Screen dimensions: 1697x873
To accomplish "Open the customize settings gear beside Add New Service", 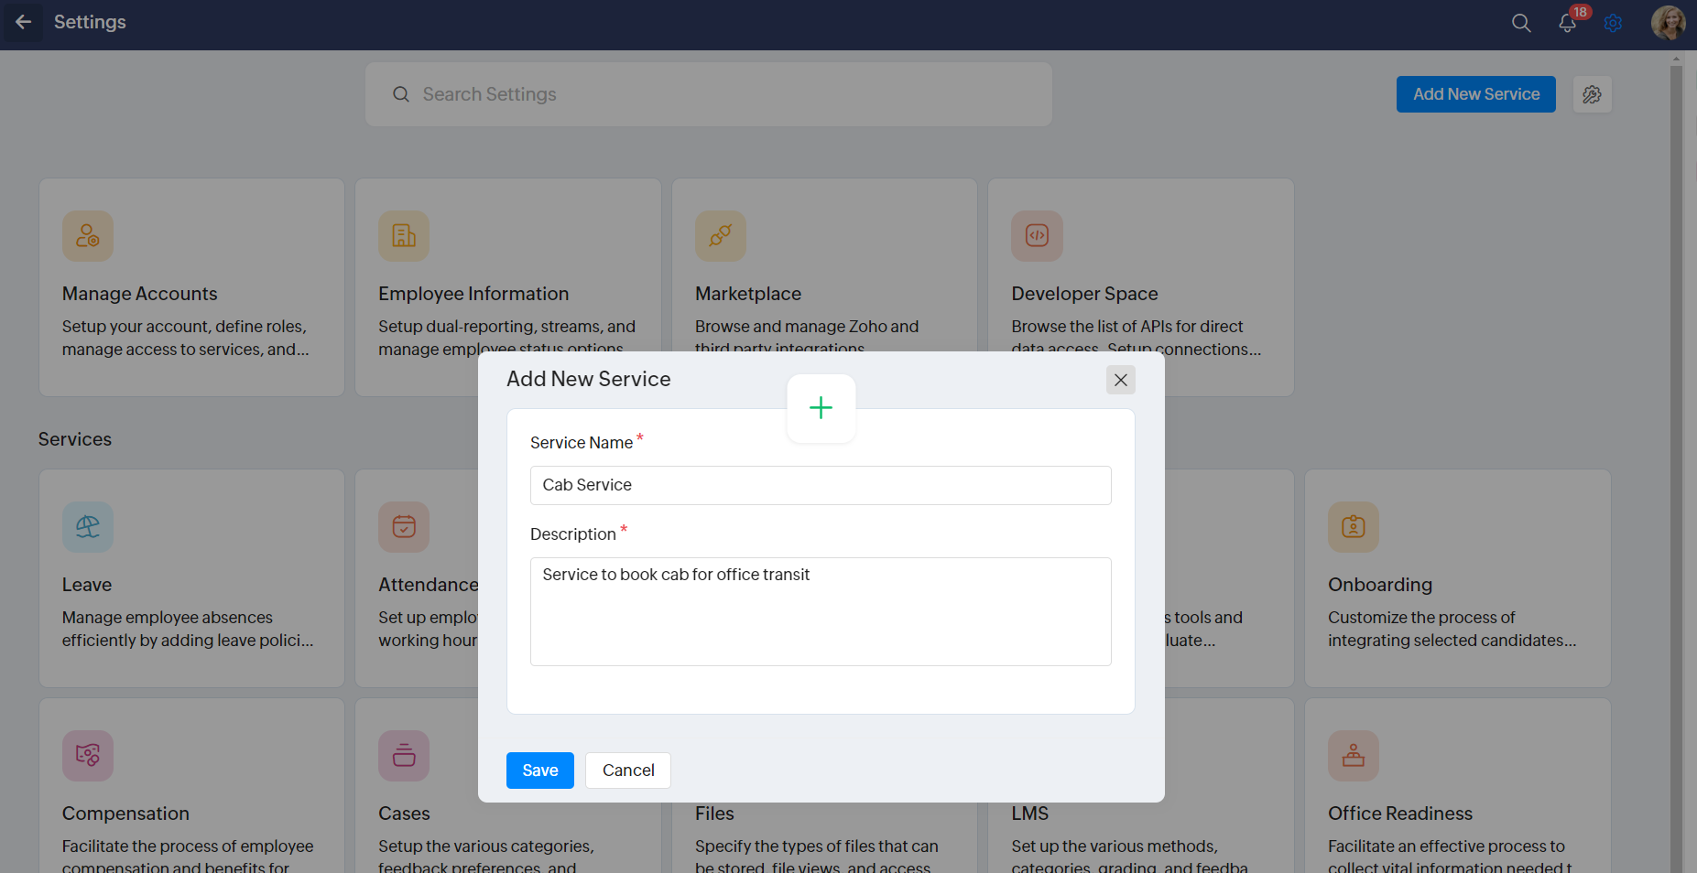I will pos(1593,94).
